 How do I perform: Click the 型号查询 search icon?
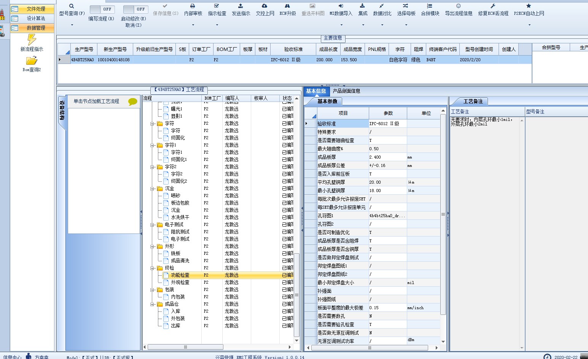click(72, 6)
